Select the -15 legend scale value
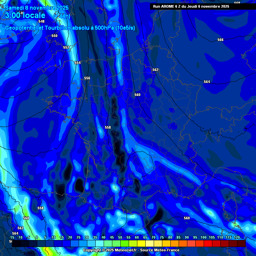This screenshot has height=256, width=256. pyautogui.click(x=12, y=237)
